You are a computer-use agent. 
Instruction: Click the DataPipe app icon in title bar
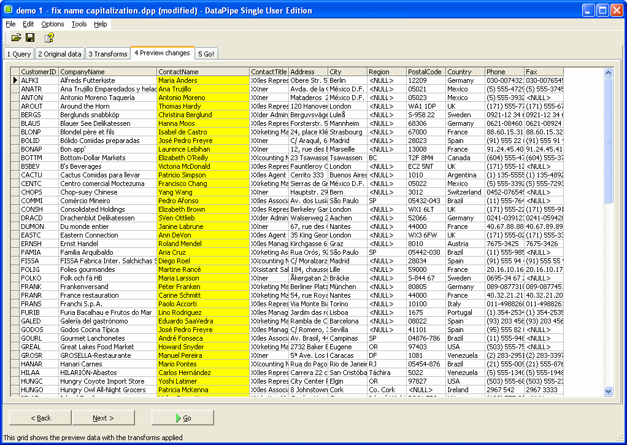8,10
